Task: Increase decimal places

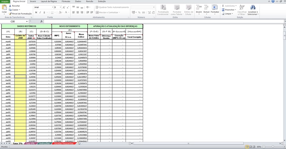Action: pyautogui.click(x=149, y=12)
